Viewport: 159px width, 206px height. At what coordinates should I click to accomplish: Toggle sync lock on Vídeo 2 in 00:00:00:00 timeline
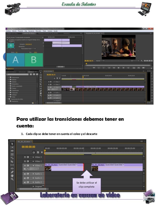tap(28, 161)
